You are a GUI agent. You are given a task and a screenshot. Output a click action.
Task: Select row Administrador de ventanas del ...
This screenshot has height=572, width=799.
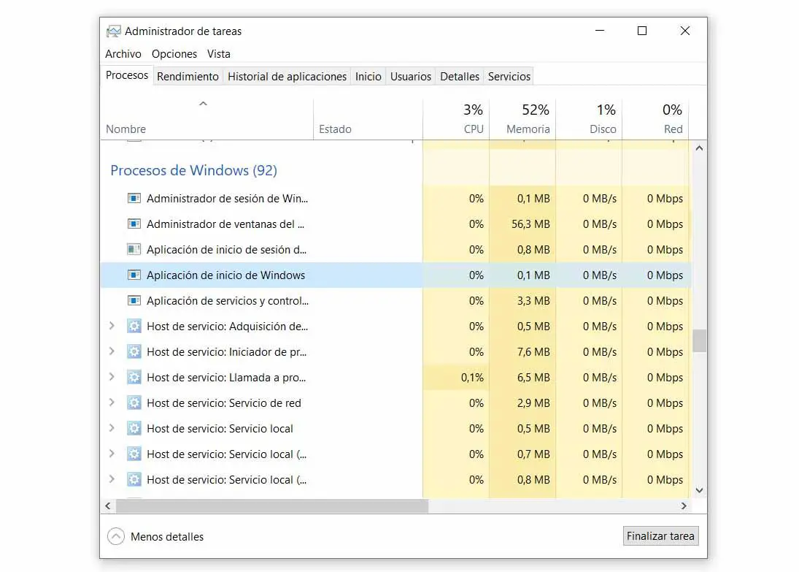(395, 224)
